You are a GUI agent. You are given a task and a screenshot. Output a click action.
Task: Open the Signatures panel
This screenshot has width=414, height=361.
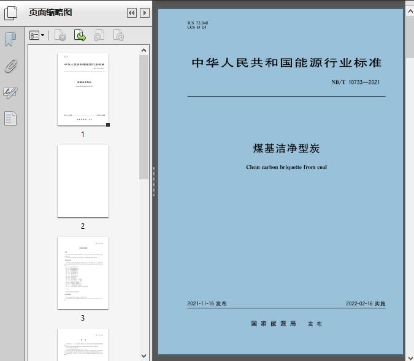(x=10, y=92)
